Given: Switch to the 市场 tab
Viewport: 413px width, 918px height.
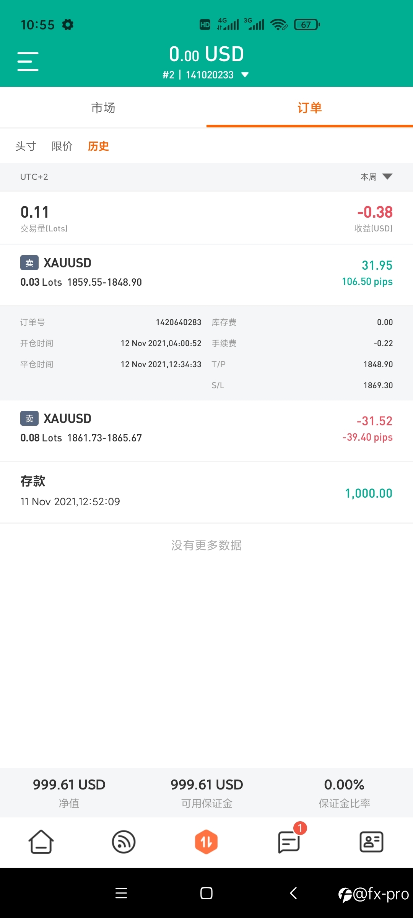Looking at the screenshot, I should pos(103,107).
